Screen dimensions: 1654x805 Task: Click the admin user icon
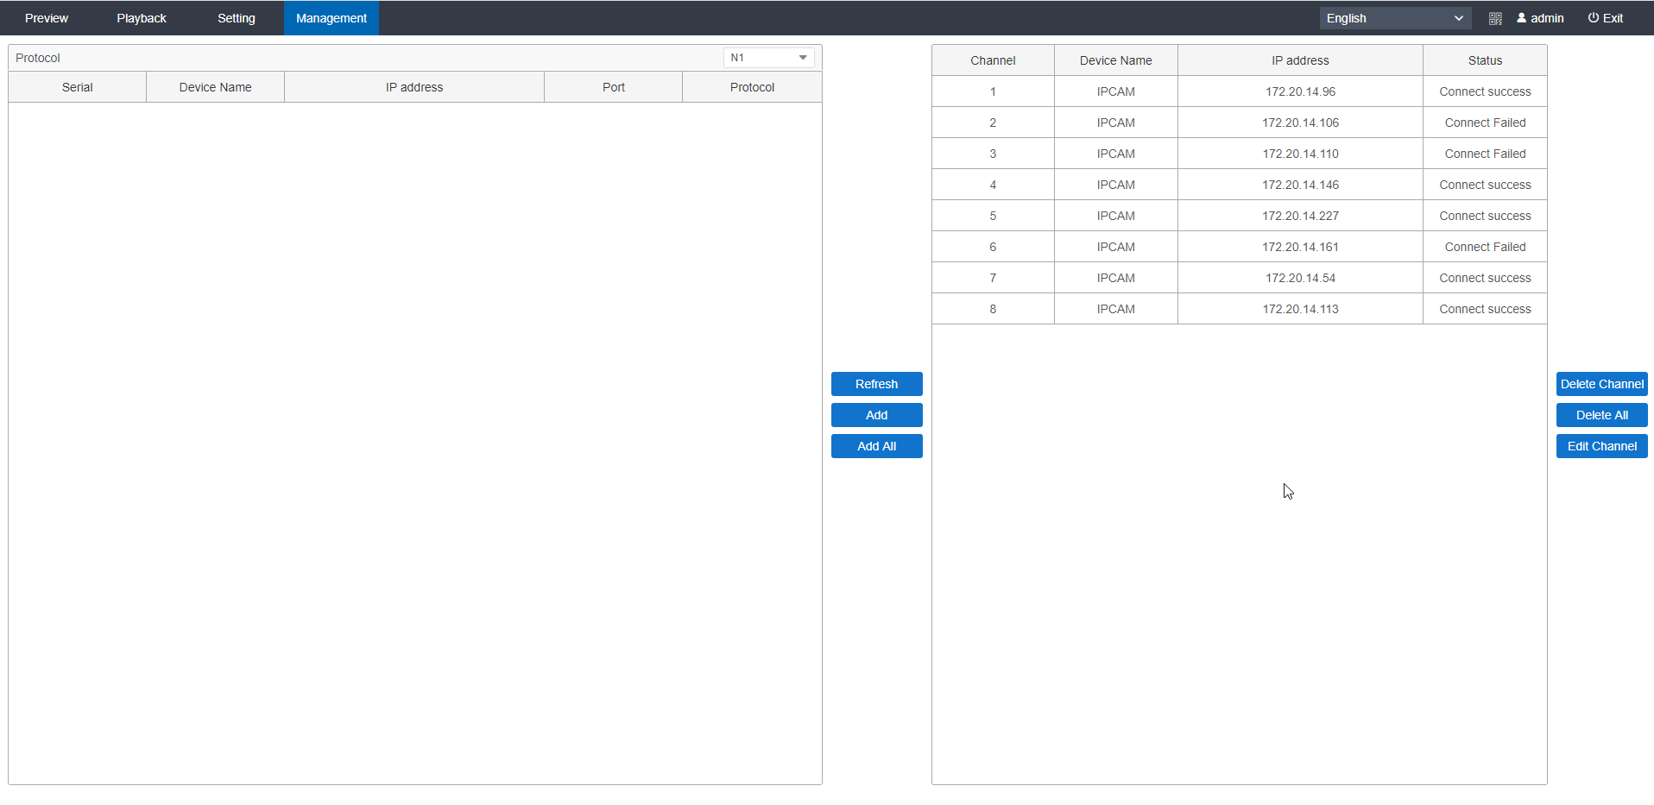click(1522, 18)
